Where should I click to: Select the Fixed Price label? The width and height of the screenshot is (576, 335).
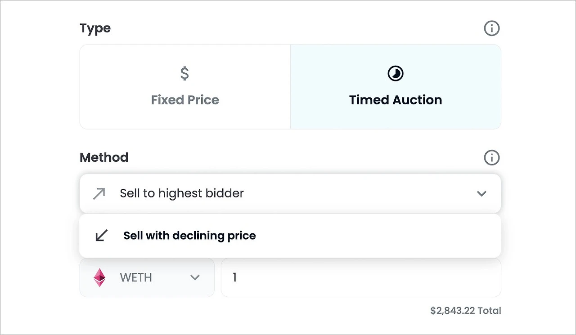pyautogui.click(x=185, y=100)
